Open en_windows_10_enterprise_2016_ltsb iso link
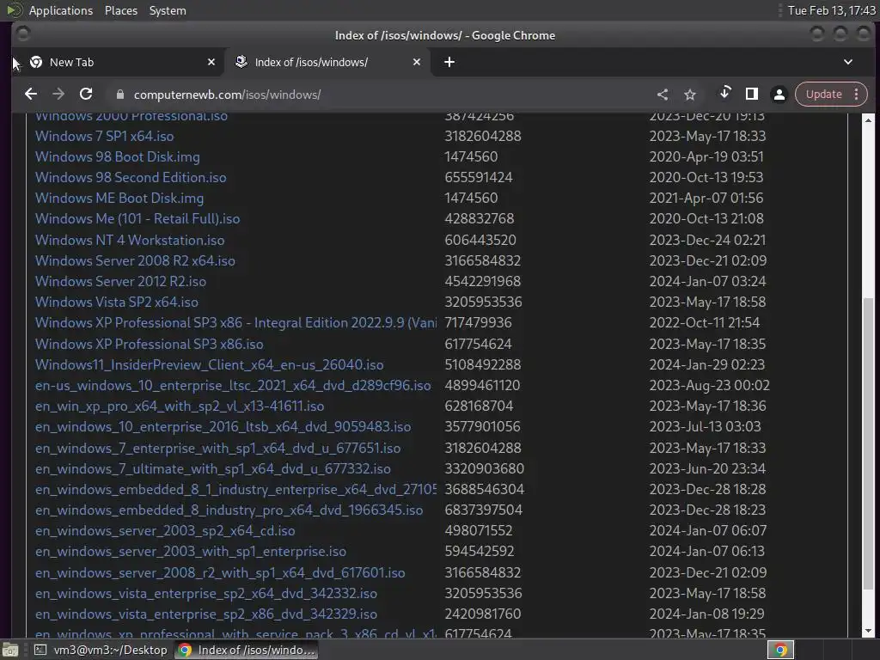This screenshot has width=880, height=660. [223, 426]
